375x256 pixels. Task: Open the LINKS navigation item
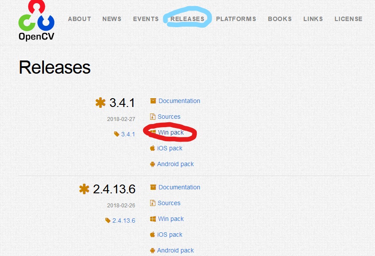(313, 19)
